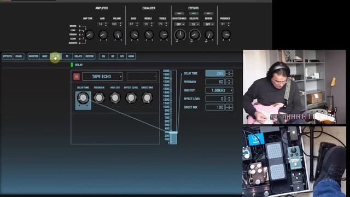
Task: Select the Feedback knob in Tape Echo
Action: [99, 98]
